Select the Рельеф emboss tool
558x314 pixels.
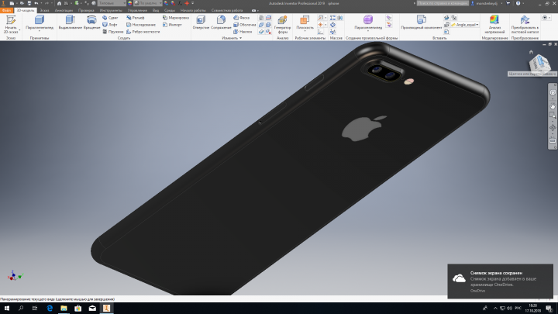[136, 17]
